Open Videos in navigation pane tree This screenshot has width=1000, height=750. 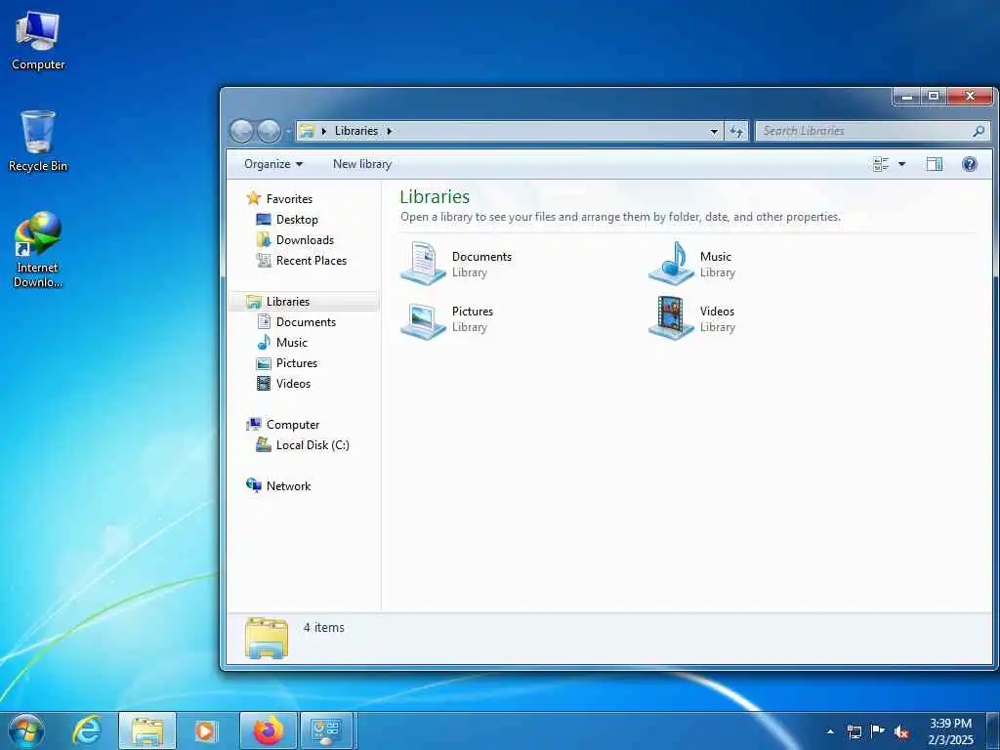click(293, 383)
